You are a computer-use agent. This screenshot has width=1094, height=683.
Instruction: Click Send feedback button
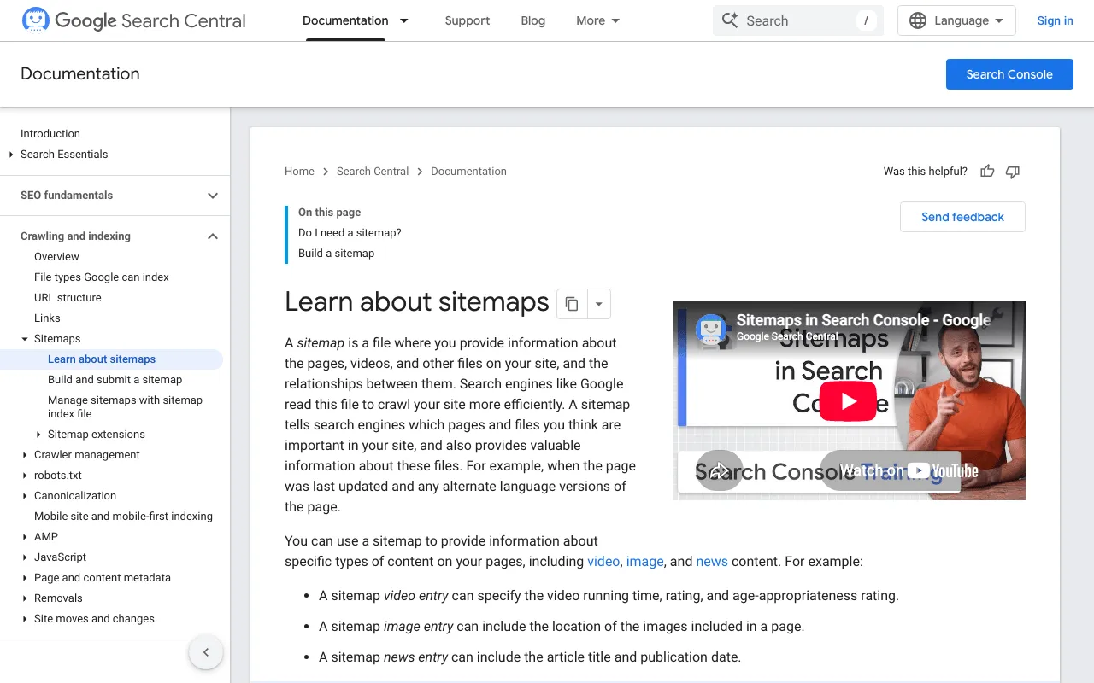point(962,217)
